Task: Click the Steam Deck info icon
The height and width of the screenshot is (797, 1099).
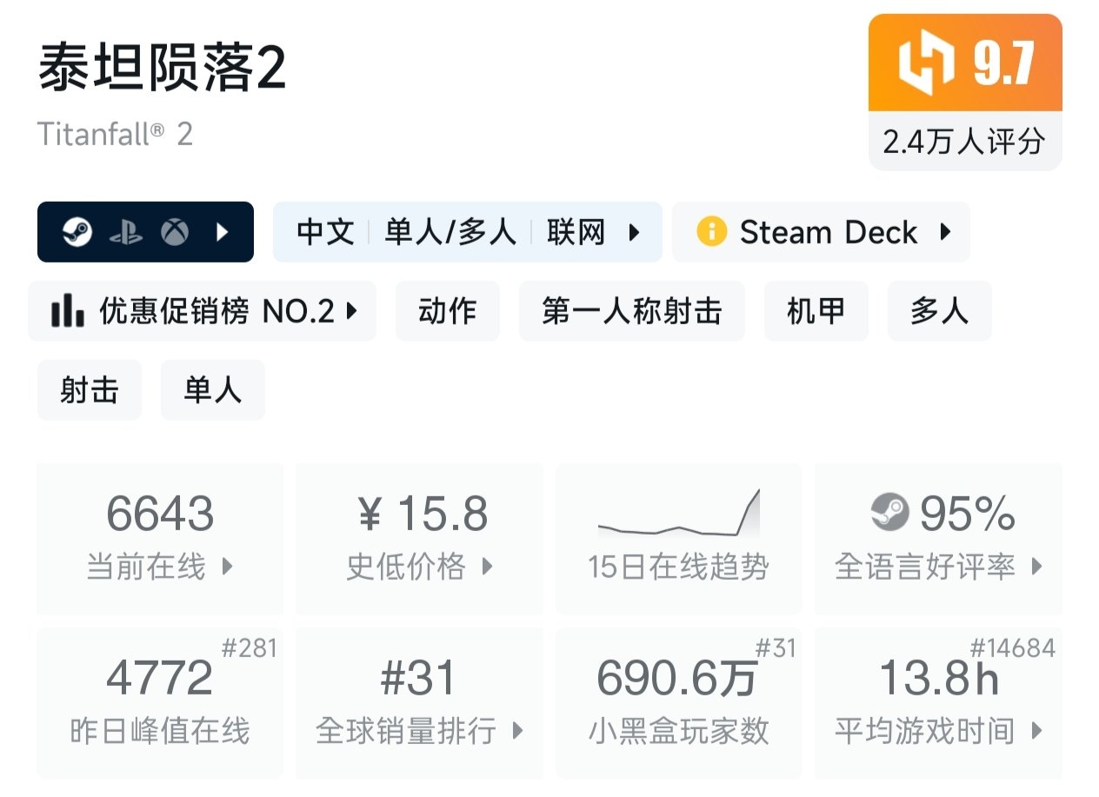Action: tap(711, 232)
